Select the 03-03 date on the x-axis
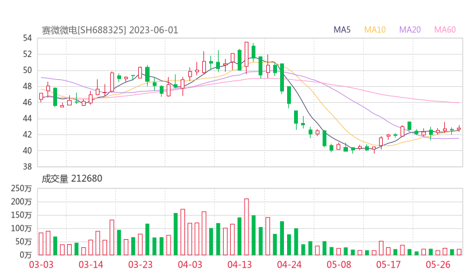 tap(41, 264)
